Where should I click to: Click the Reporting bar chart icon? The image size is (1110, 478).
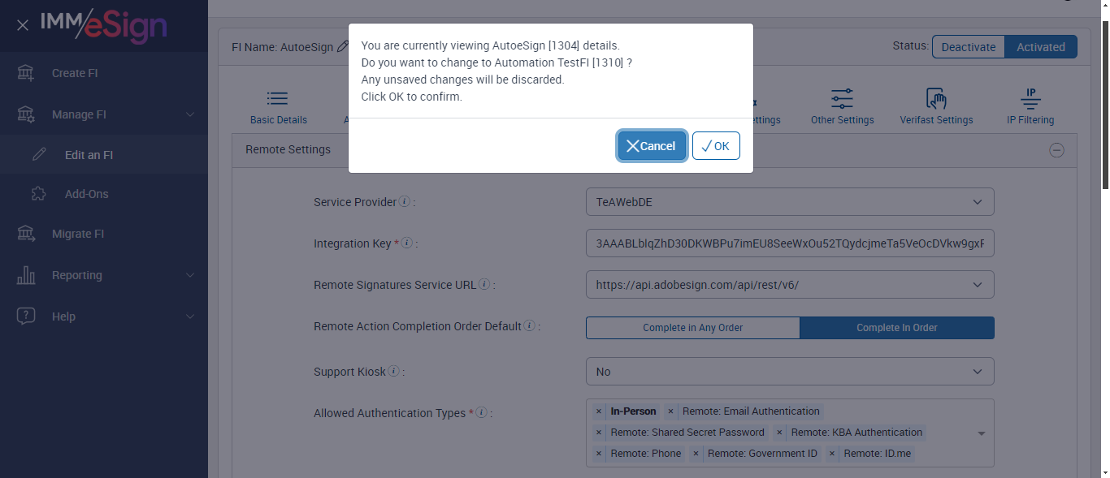[26, 275]
